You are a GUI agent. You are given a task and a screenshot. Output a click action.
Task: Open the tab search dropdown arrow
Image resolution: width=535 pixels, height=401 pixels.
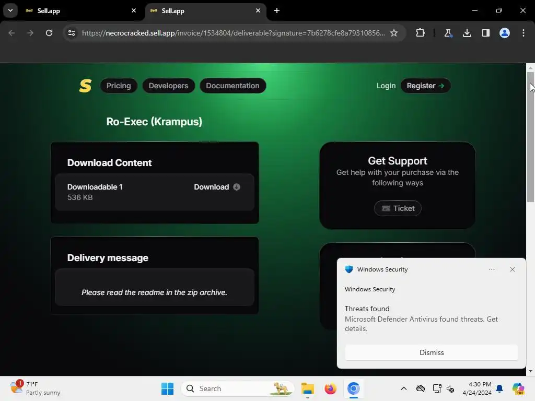(x=10, y=10)
